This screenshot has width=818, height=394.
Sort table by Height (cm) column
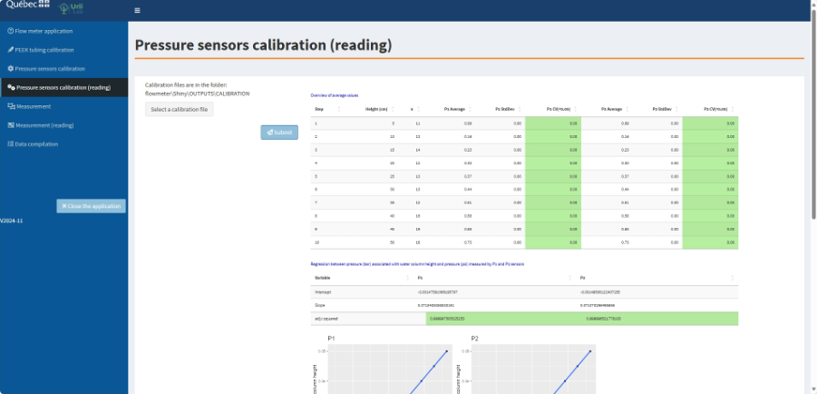pyautogui.click(x=379, y=109)
